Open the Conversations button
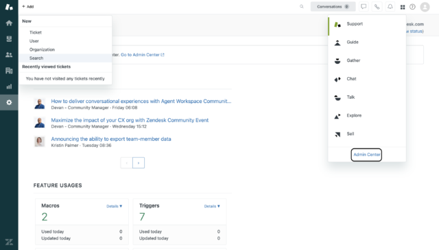The width and height of the screenshot is (439, 250). point(333,6)
